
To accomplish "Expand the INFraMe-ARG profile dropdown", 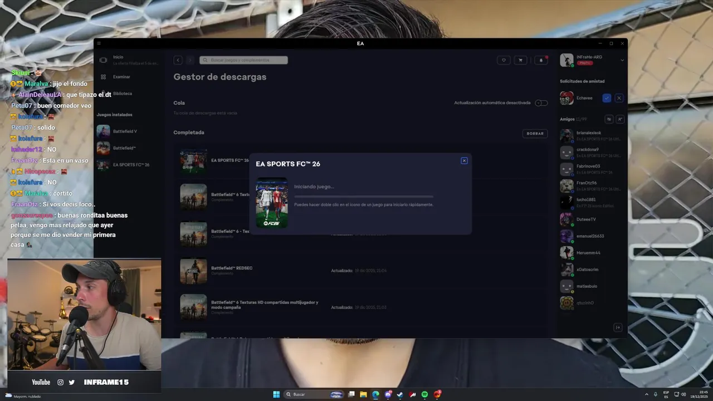I will point(622,60).
